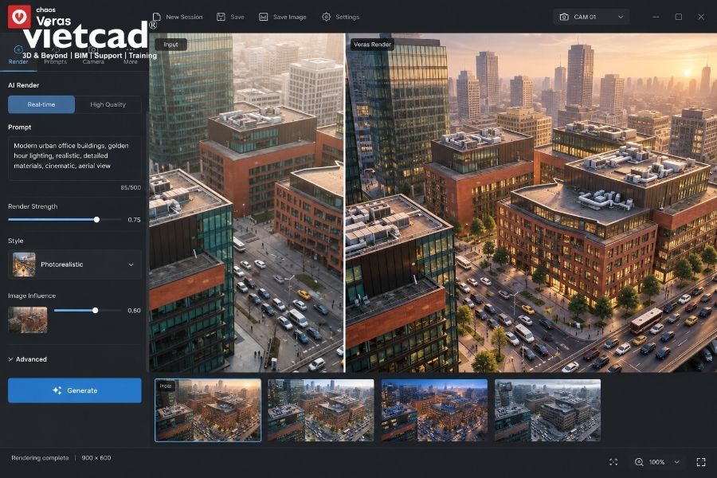Click inside the Prompt text box
This screenshot has height=478, width=717.
coord(75,158)
